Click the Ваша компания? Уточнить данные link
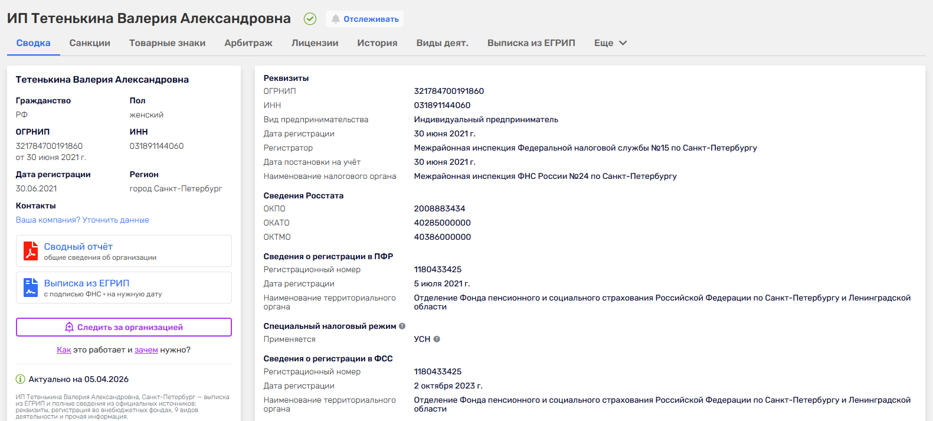The width and height of the screenshot is (933, 421). (82, 220)
